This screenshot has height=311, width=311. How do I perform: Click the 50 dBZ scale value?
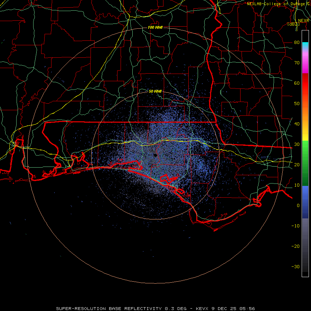297,104
